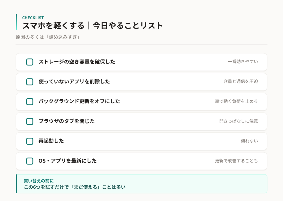
Task: Check the OS・アプリを最新にした checkbox
Action: pyautogui.click(x=30, y=161)
